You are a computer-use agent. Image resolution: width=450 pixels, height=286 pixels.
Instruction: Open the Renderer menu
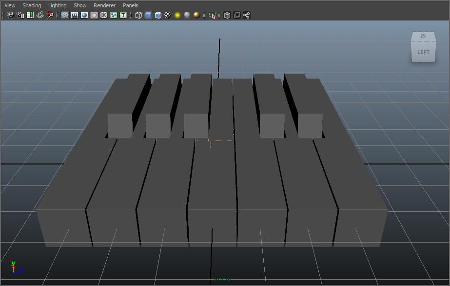pos(104,5)
